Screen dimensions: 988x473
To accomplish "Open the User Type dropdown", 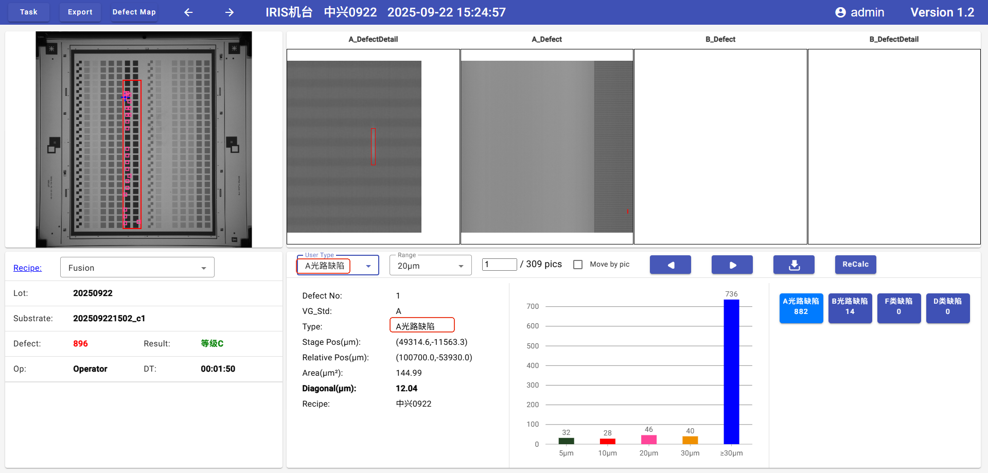I will tap(368, 266).
